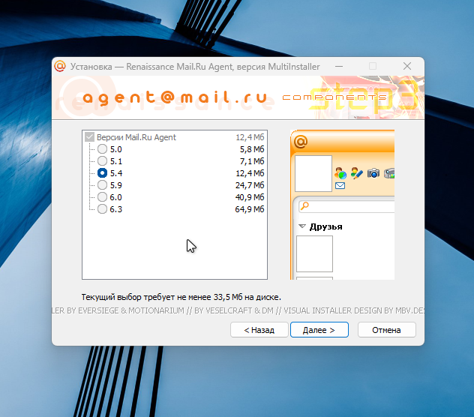
Task: Collapse the 'Друзья' group triangle
Action: (x=302, y=226)
